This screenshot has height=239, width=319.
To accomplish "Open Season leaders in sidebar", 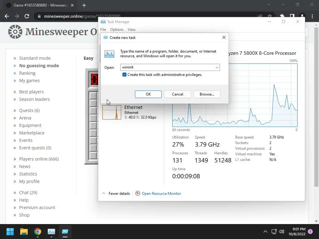I will tap(34, 99).
